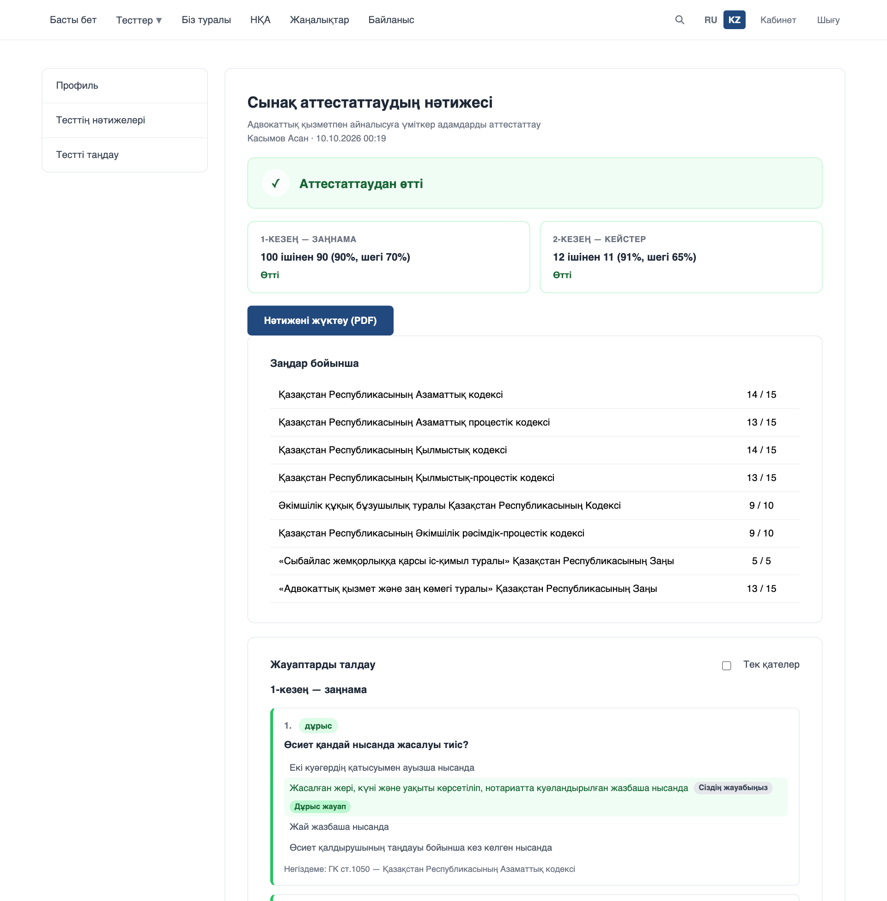Click the 2-кезең — кейстер result card

(680, 257)
